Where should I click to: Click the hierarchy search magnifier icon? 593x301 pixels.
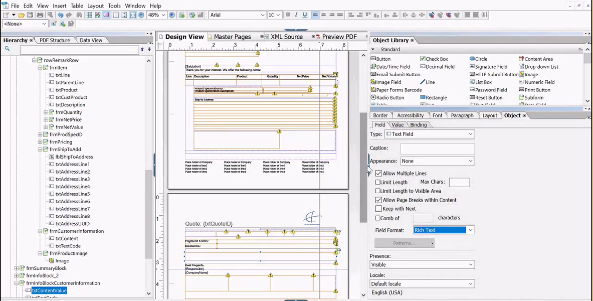click(7, 49)
